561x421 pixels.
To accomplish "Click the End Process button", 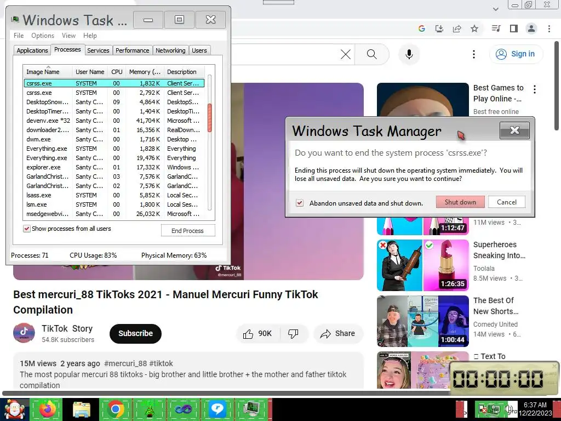I will 188,231.
